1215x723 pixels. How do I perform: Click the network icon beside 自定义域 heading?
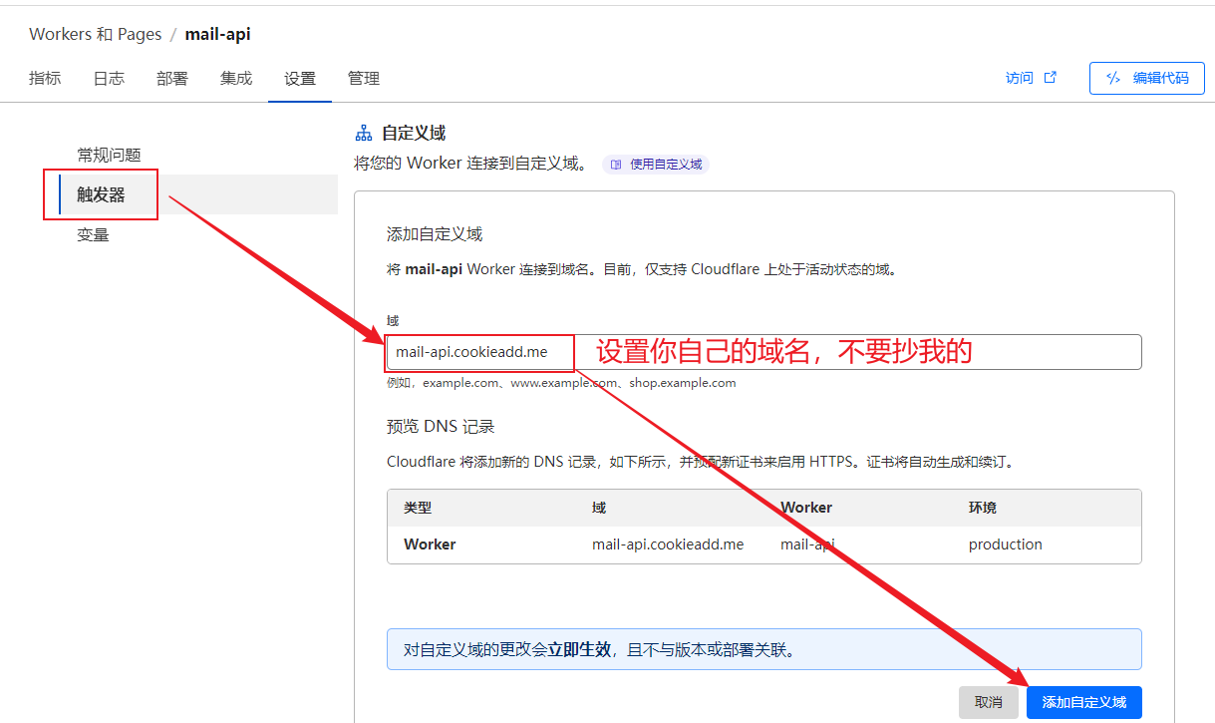pyautogui.click(x=364, y=133)
